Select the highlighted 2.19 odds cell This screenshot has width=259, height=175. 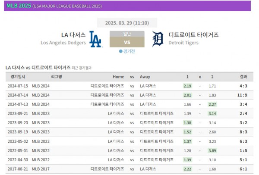pyautogui.click(x=187, y=86)
